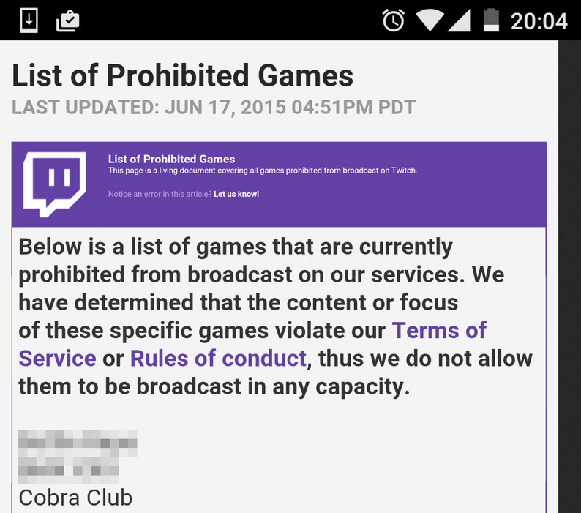Image resolution: width=581 pixels, height=513 pixels.
Task: Tap the cellular signal strength icon
Action: pos(457,20)
